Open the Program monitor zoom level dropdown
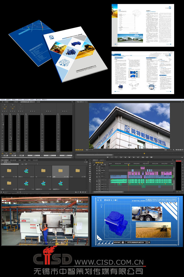The width and height of the screenshot is (184, 277). [x=89, y=150]
